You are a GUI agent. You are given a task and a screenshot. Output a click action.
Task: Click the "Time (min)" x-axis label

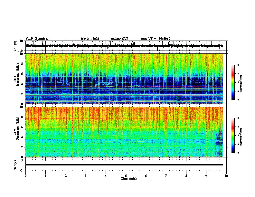[129, 179]
